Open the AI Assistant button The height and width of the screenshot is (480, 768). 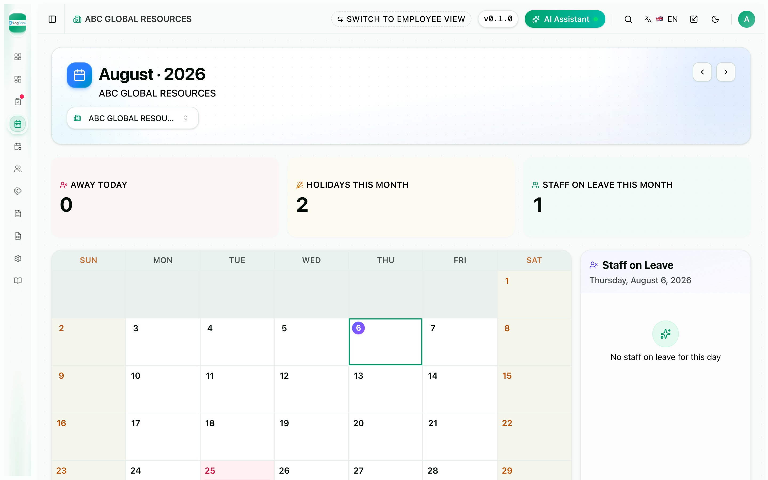[x=565, y=19]
